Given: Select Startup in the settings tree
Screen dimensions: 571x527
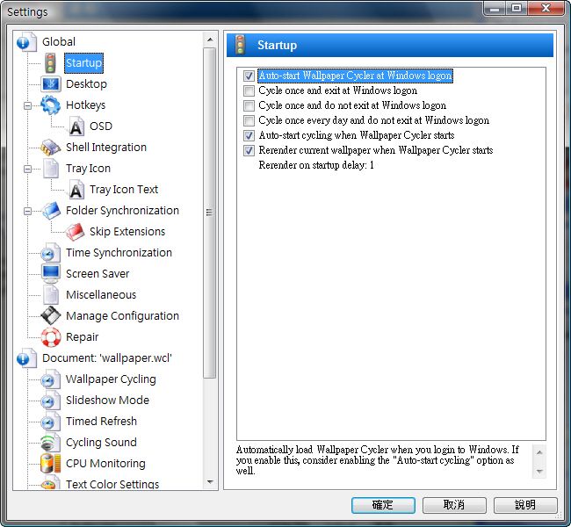Looking at the screenshot, I should coord(83,63).
